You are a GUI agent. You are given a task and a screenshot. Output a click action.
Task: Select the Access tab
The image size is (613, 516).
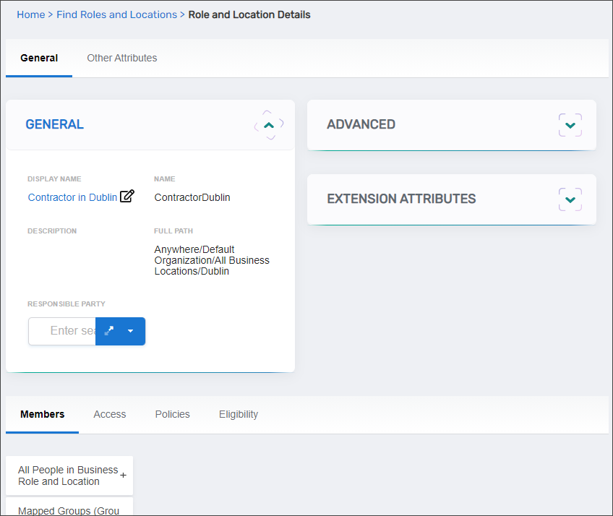(109, 414)
